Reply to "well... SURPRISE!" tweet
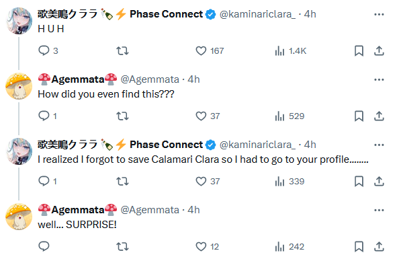This screenshot has width=395, height=257. 44,246
